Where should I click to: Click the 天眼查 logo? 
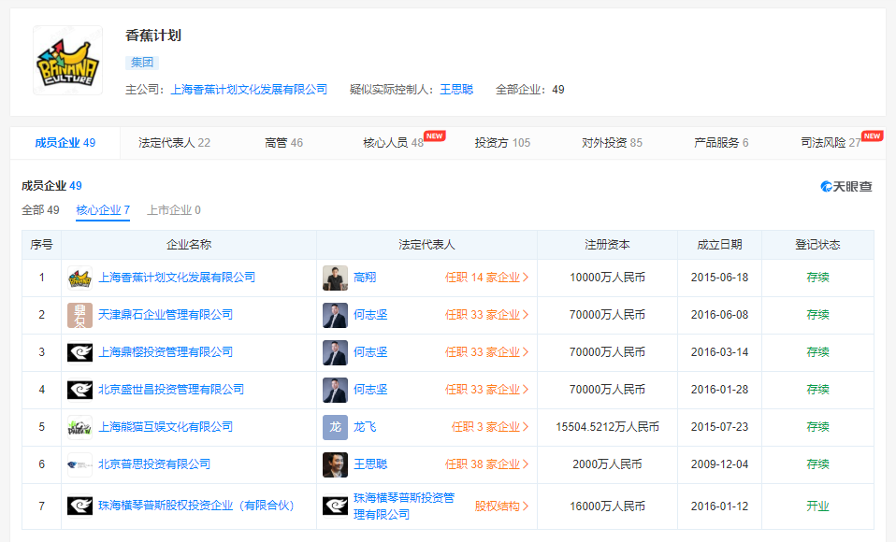pos(846,186)
